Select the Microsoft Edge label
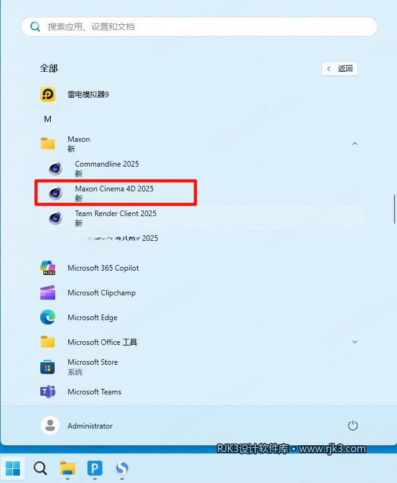Image resolution: width=397 pixels, height=483 pixels. pyautogui.click(x=92, y=318)
